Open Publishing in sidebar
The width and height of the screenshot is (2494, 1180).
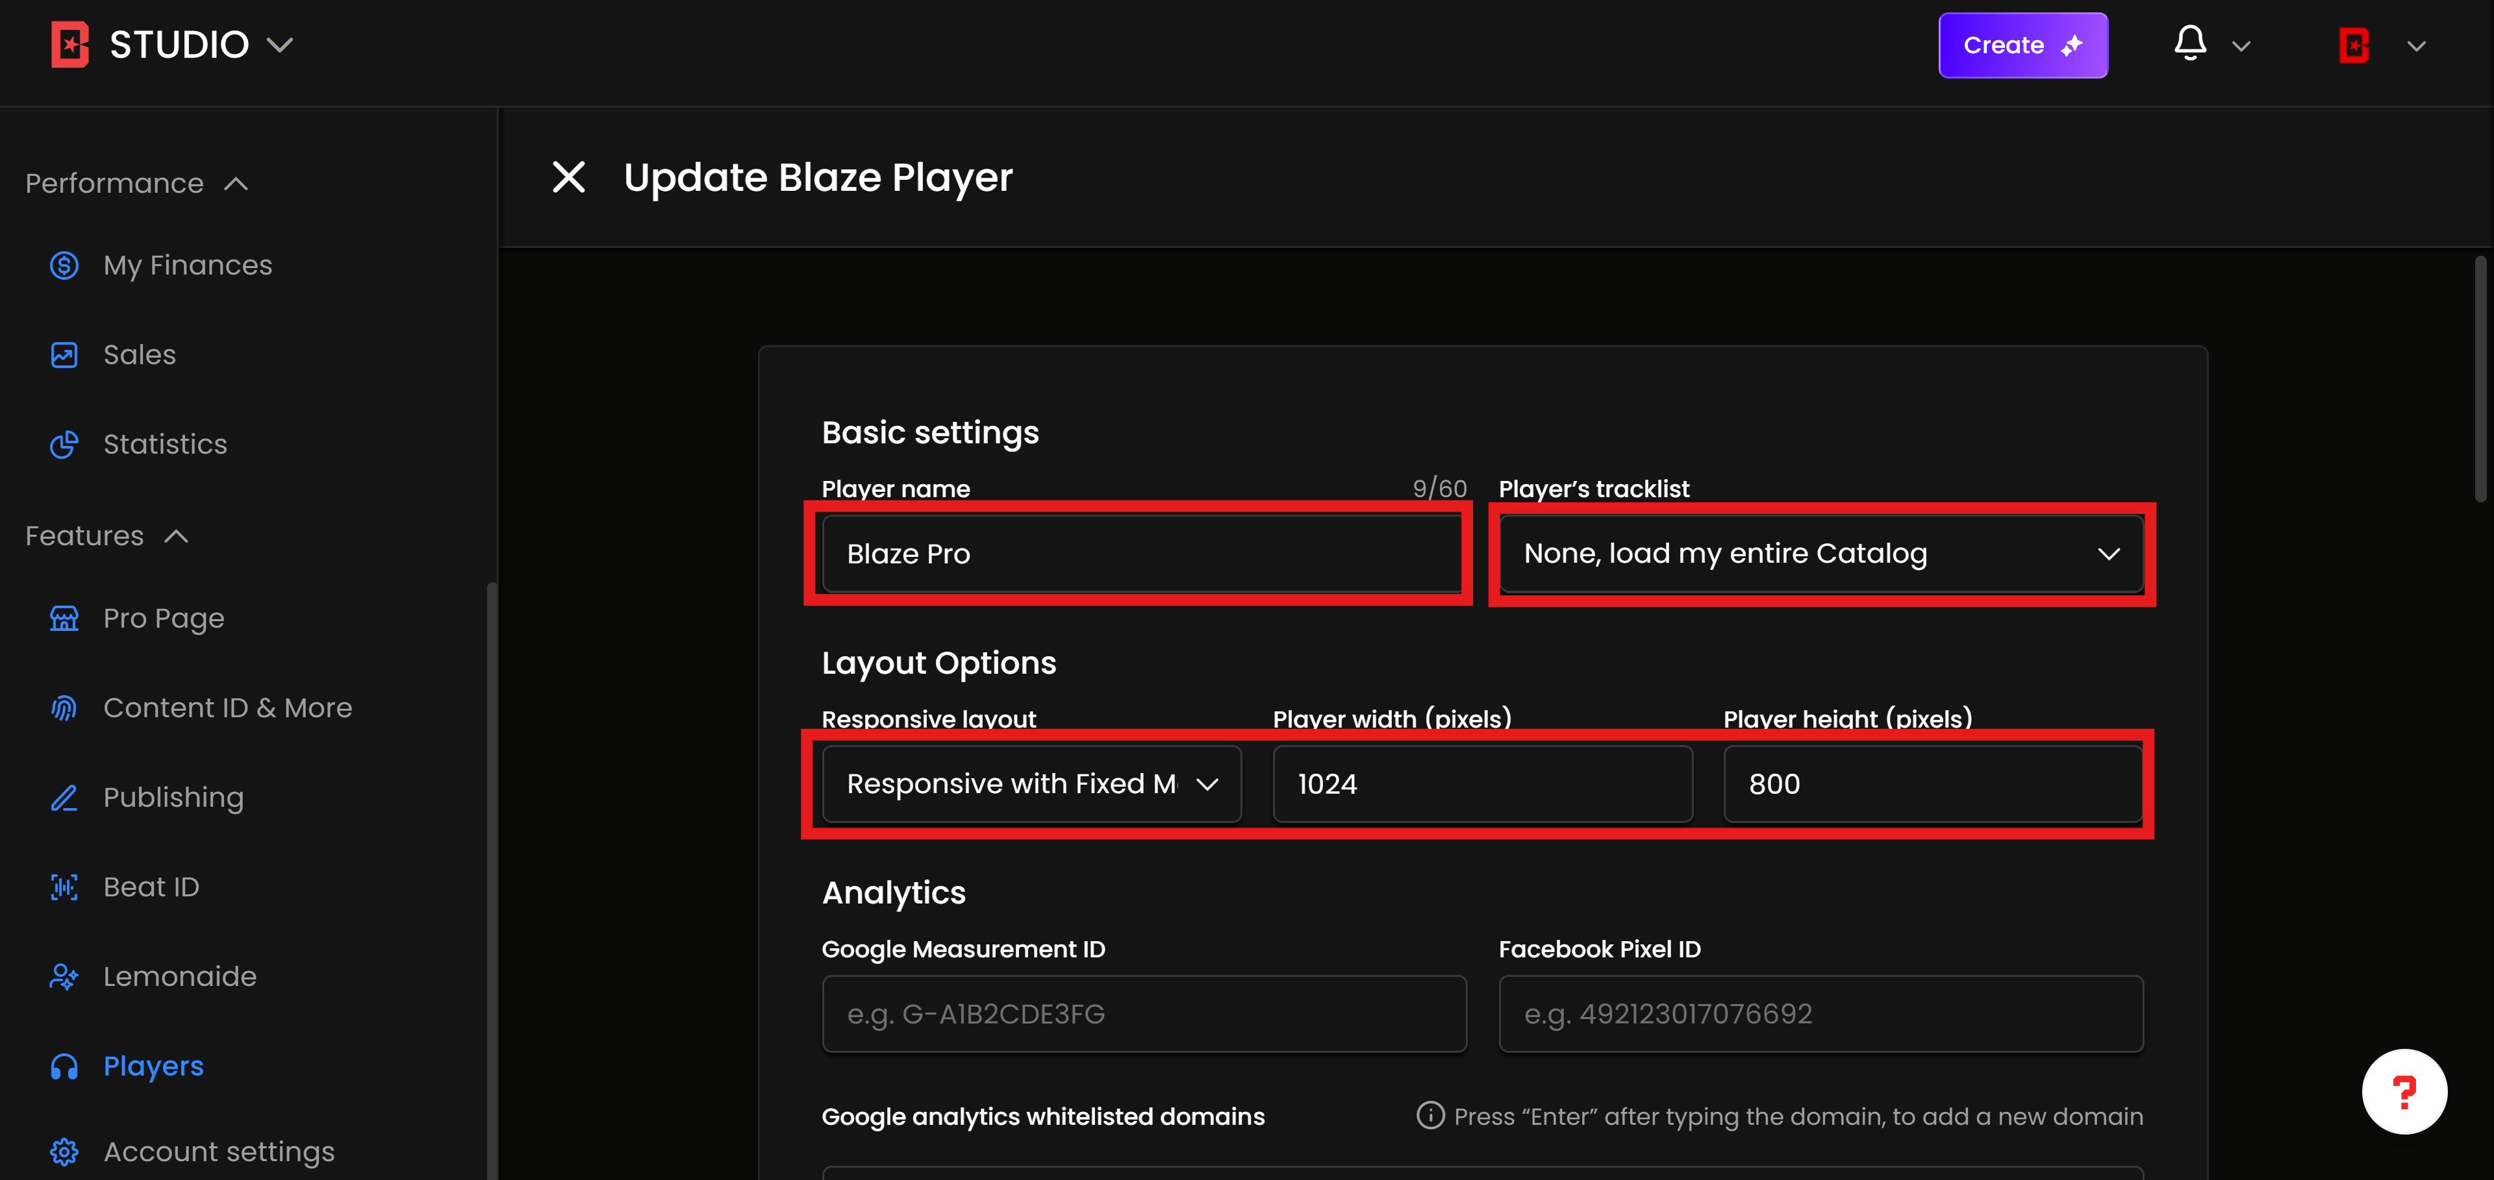click(173, 797)
